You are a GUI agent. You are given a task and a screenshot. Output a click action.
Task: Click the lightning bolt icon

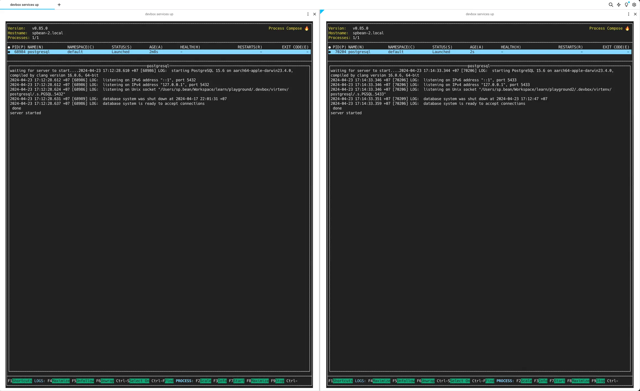[x=619, y=5]
